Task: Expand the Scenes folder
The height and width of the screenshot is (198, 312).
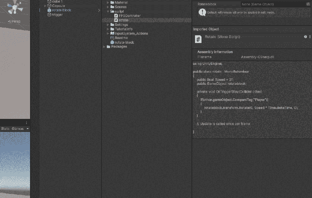Action: 108,7
